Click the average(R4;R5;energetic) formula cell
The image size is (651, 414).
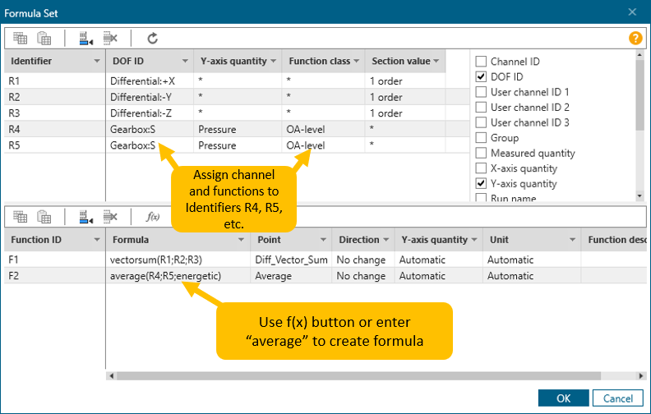point(164,276)
